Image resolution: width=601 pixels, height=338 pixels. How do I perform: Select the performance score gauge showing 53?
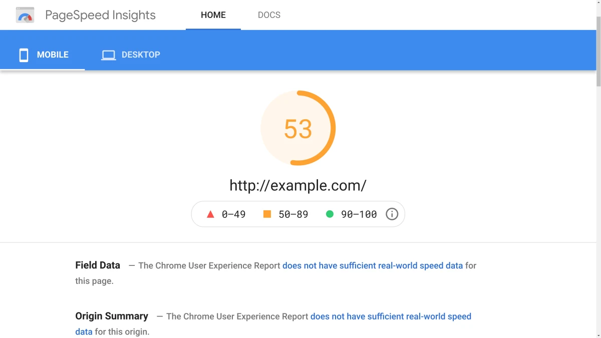tap(298, 128)
